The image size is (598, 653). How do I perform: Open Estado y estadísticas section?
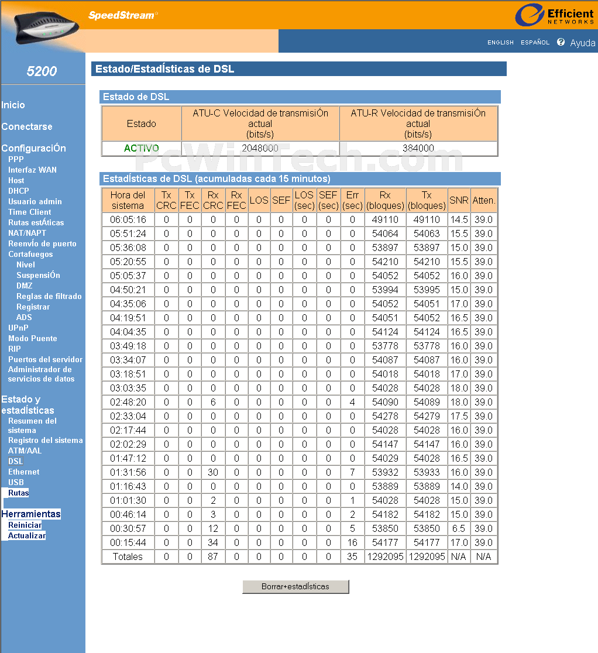click(x=28, y=405)
